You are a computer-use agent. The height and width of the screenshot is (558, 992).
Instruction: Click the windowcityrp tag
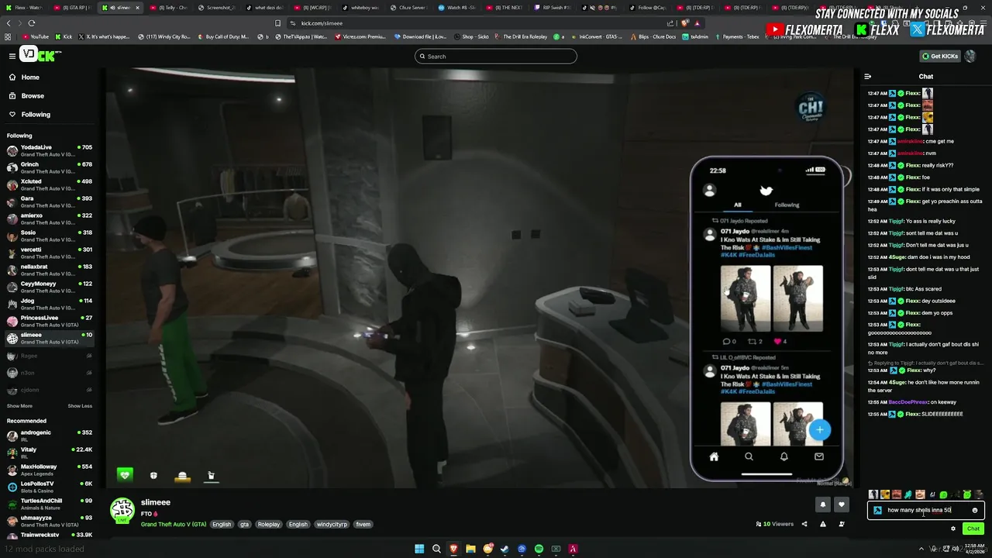coord(332,524)
